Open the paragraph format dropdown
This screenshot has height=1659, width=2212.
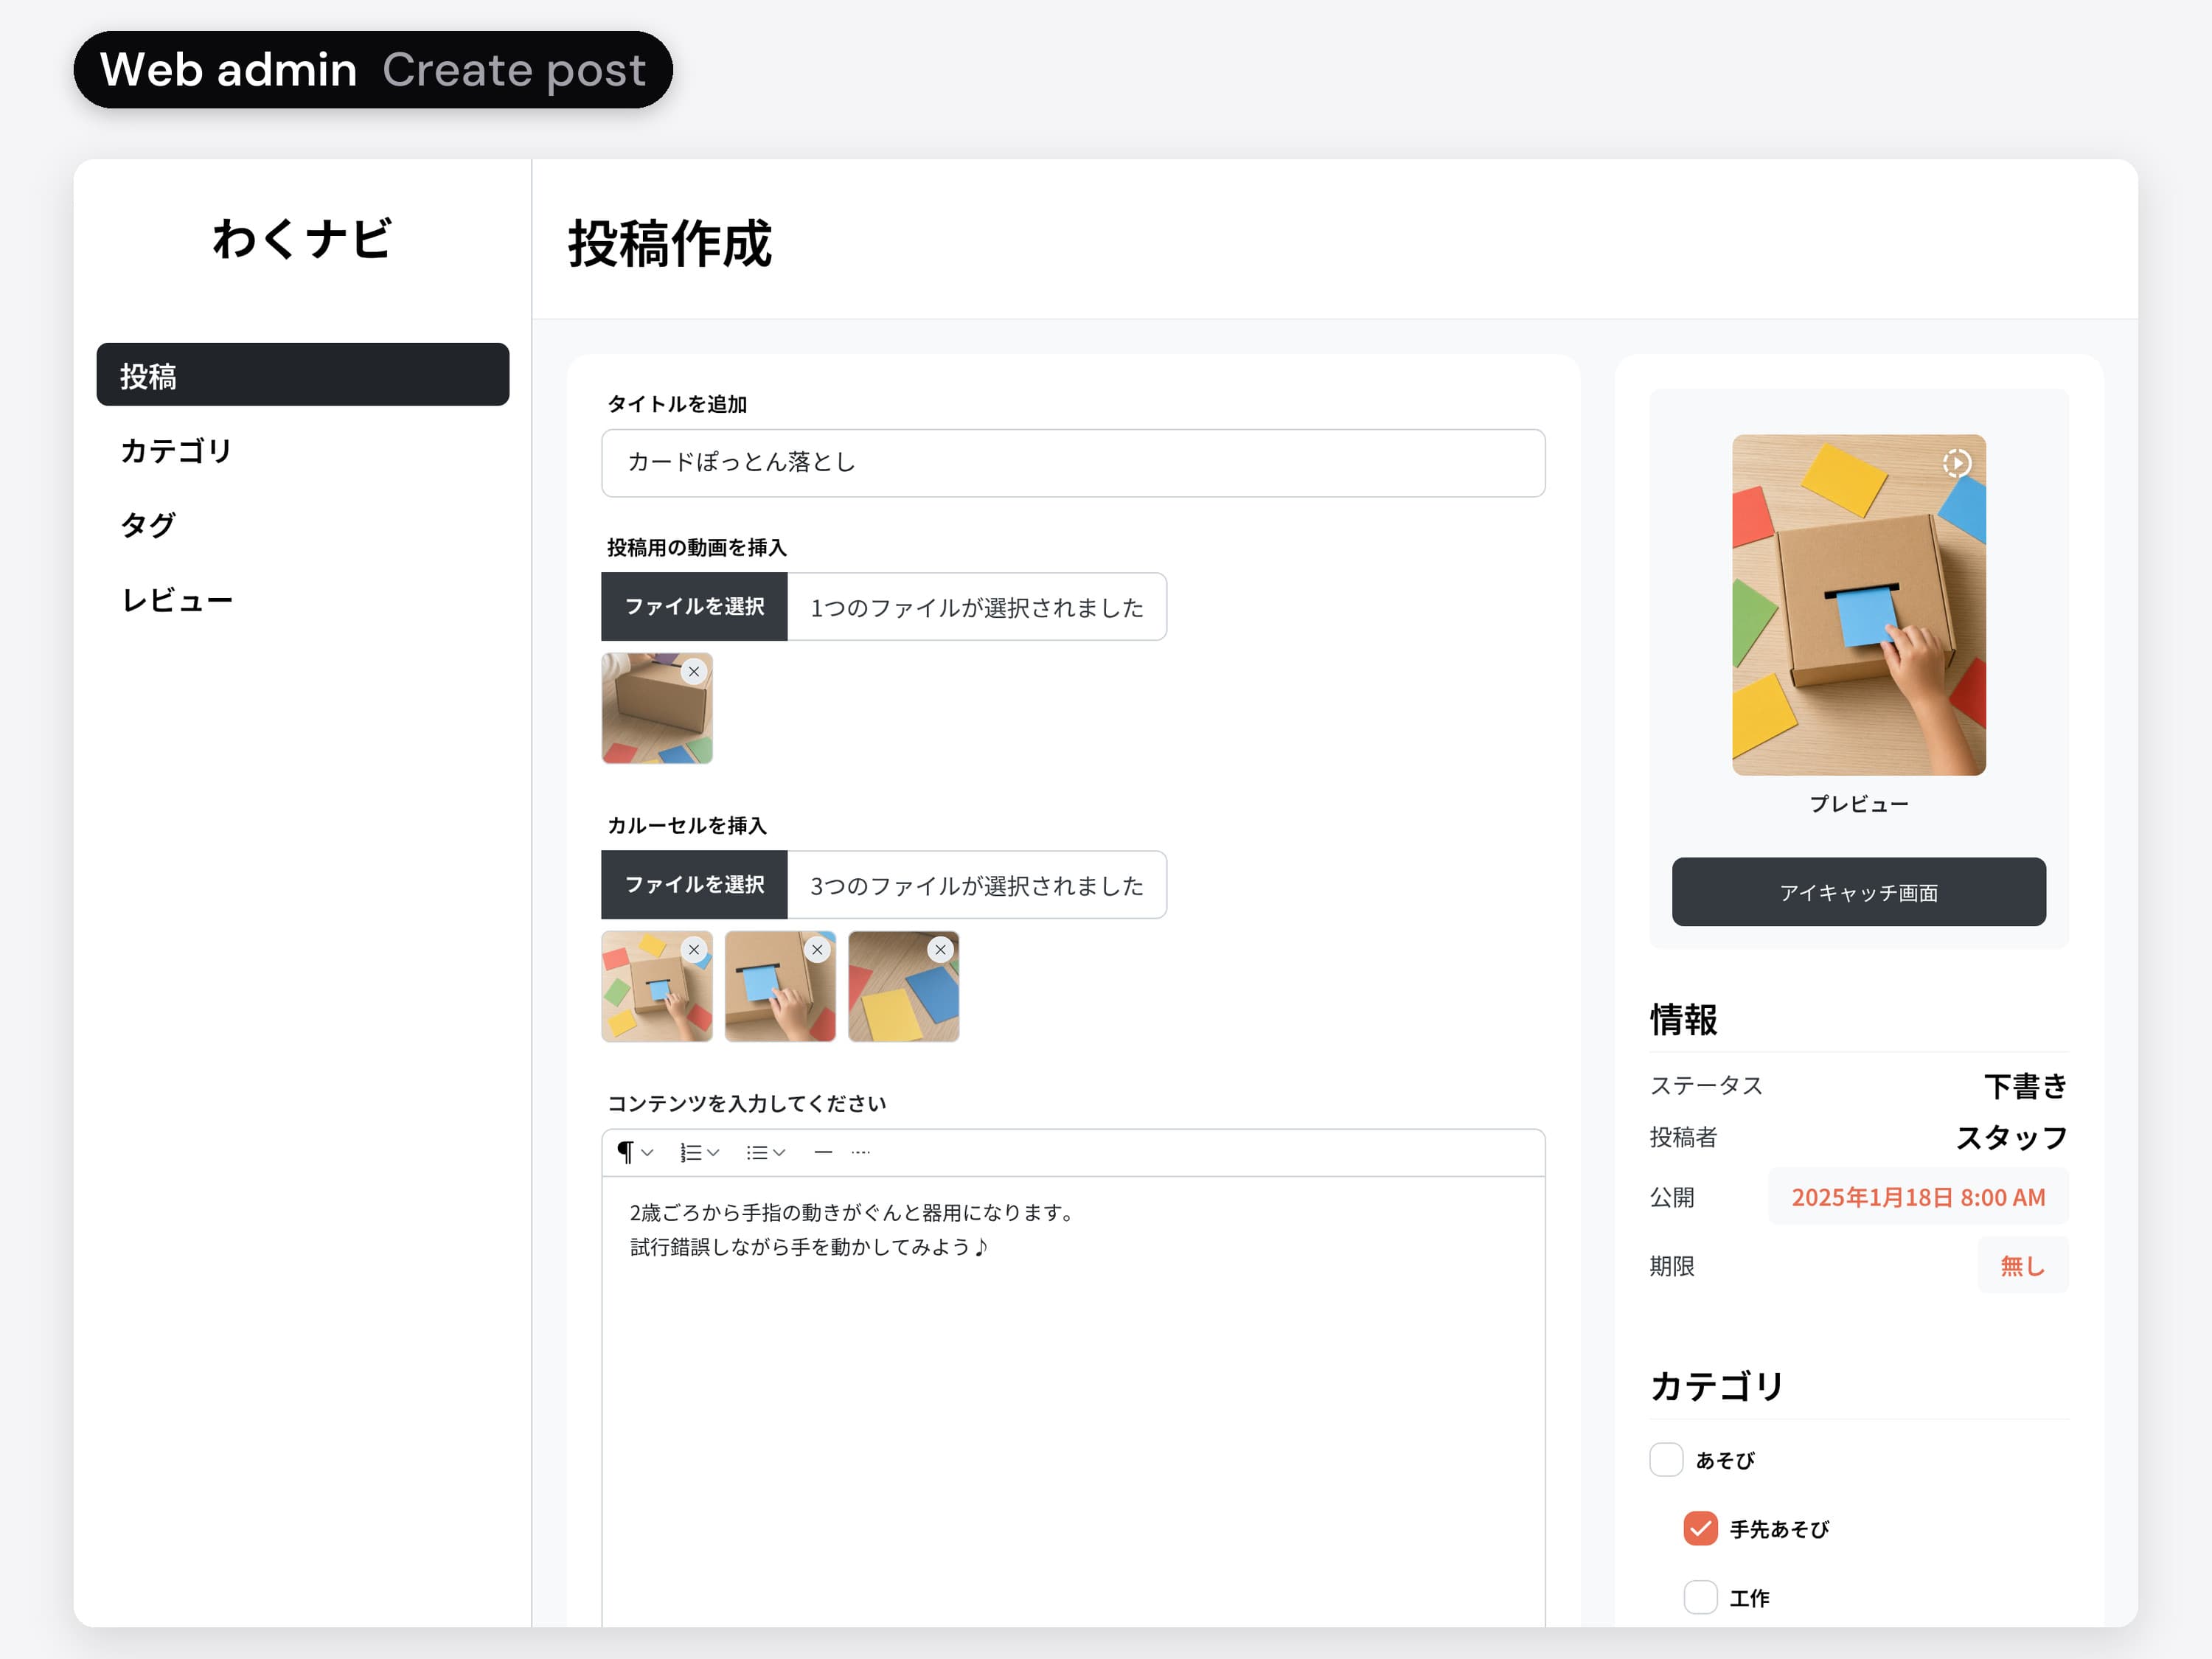tap(635, 1152)
